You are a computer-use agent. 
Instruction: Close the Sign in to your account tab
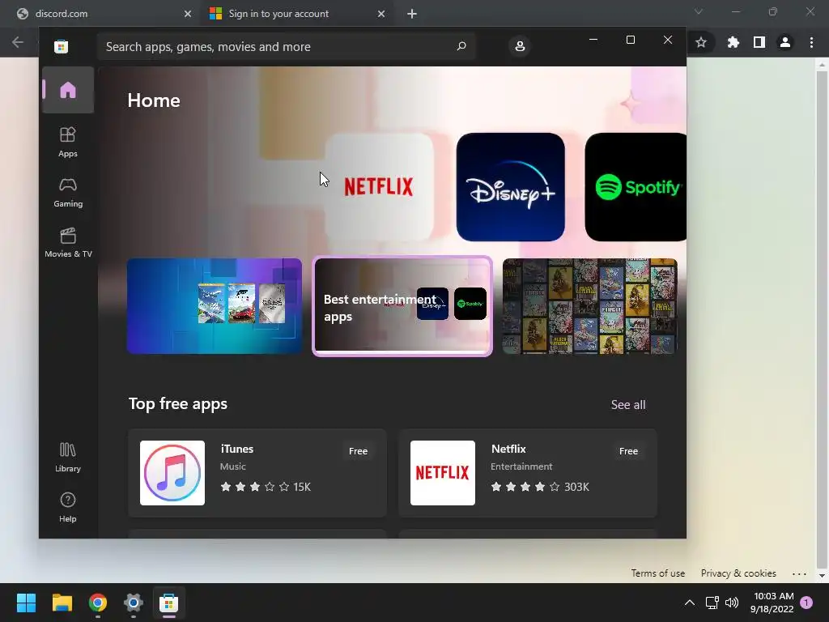point(381,14)
